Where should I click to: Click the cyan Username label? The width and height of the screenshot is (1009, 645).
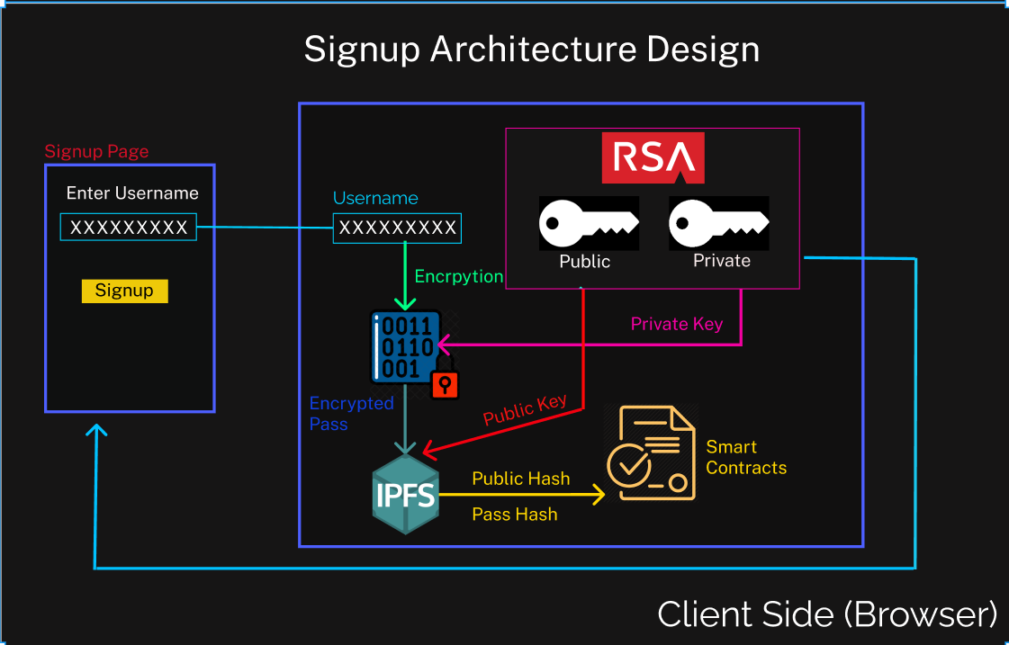(375, 198)
